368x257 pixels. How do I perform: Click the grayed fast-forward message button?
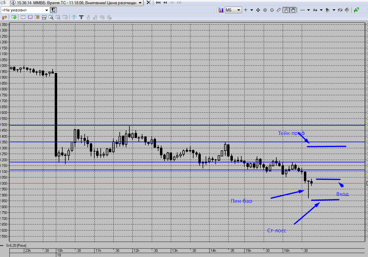tap(172, 2)
